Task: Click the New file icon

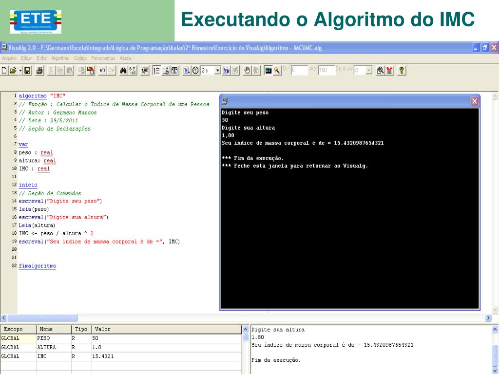Action: click(4, 70)
